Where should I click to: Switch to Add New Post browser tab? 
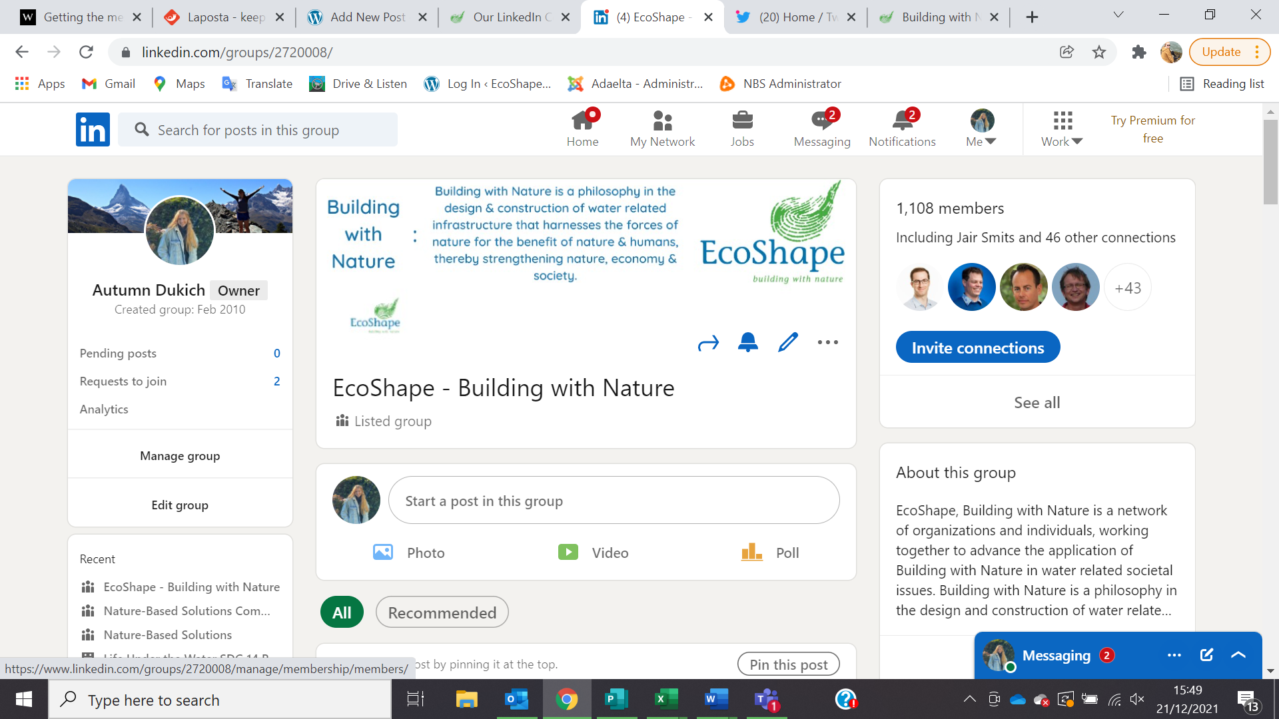click(368, 17)
